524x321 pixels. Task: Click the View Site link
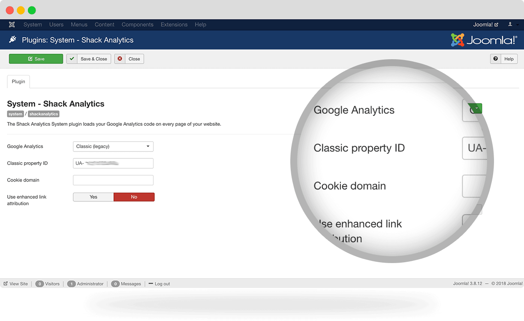coord(16,284)
